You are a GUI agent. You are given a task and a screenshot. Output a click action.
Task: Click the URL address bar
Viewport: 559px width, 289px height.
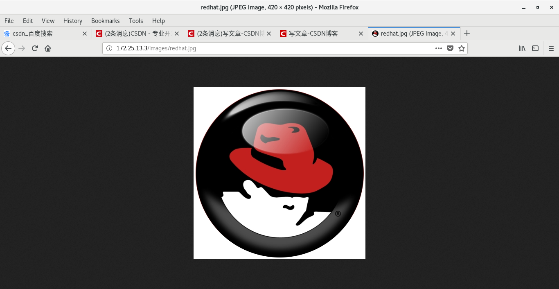pos(285,48)
